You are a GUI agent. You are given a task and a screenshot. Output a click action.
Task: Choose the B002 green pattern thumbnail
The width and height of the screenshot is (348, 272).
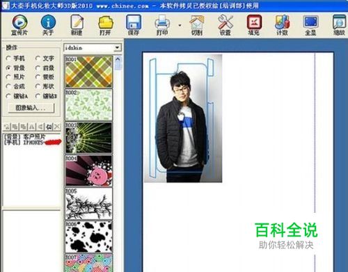[88, 105]
